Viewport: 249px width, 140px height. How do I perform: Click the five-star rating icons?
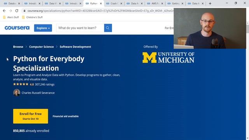click(21, 84)
